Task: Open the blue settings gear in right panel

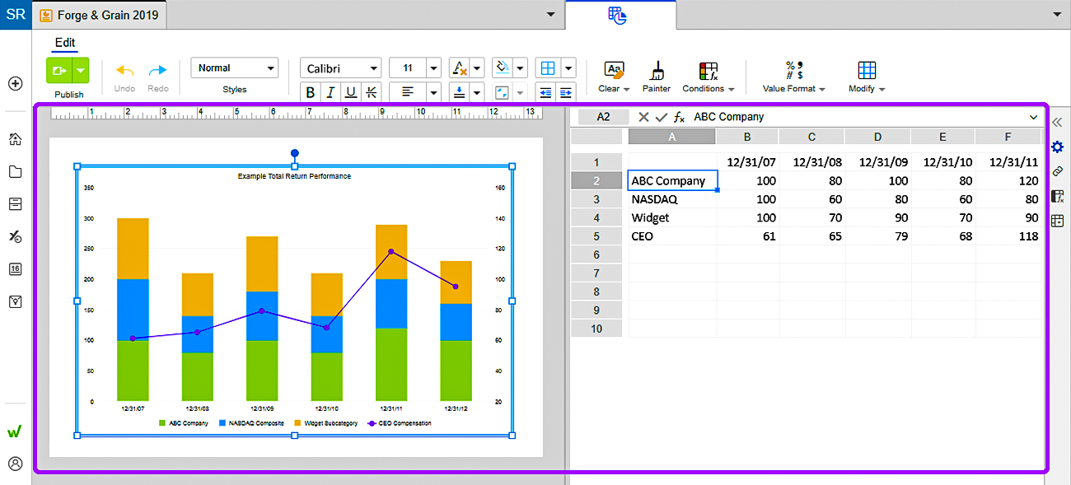Action: (x=1058, y=147)
